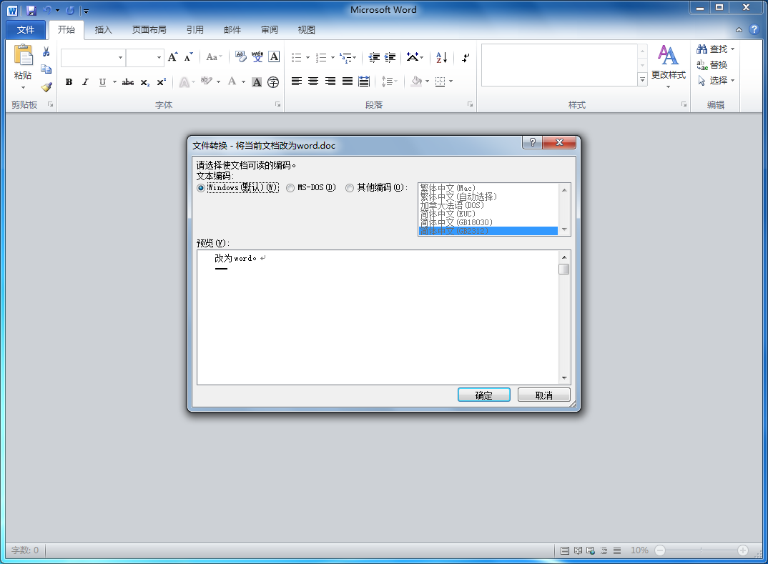Click the phonetic guide wén icon
This screenshot has width=768, height=564.
point(257,56)
